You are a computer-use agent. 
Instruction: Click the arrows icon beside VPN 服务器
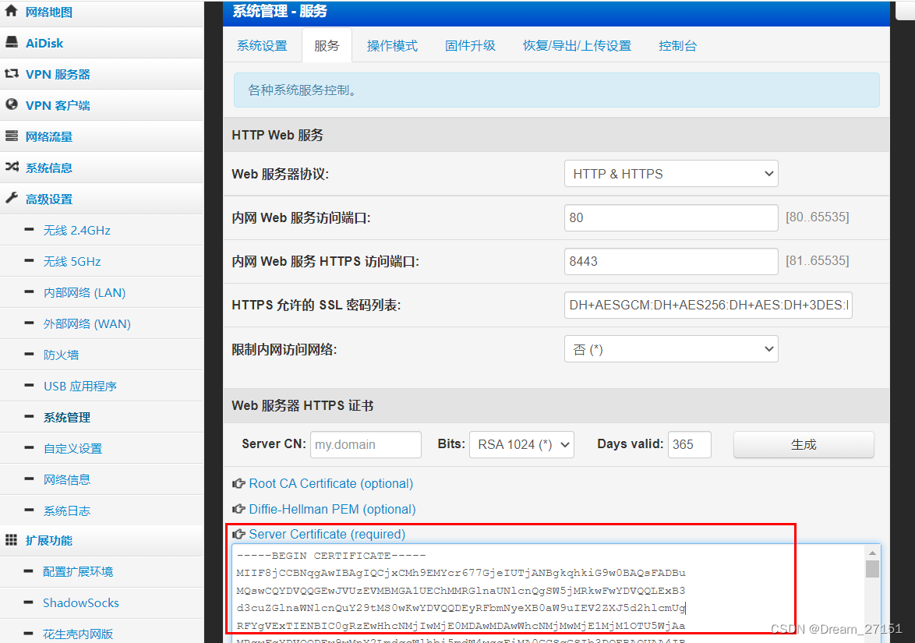coord(11,73)
